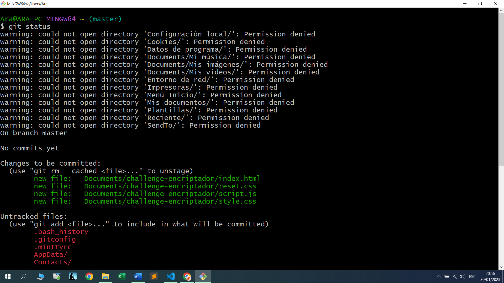Switch to Word in the taskbar

(x=138, y=276)
